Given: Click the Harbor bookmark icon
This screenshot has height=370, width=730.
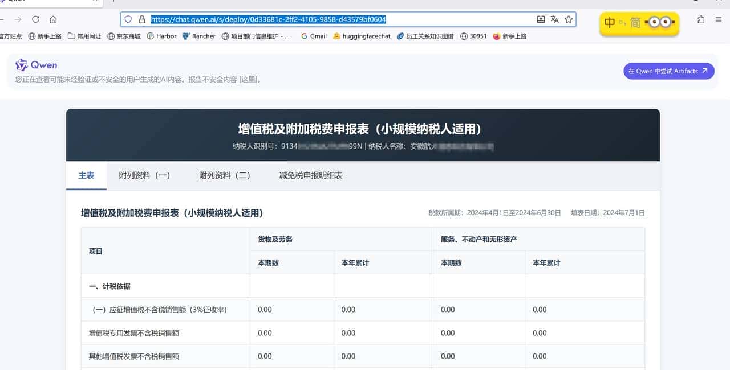Looking at the screenshot, I should [x=151, y=36].
